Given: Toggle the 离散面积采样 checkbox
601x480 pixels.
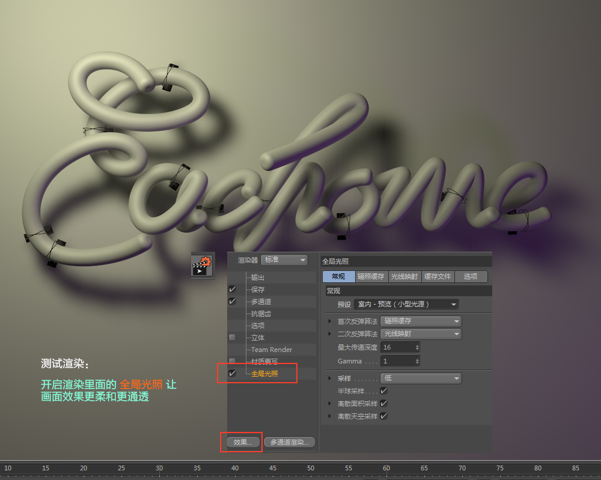Looking at the screenshot, I should coord(383,403).
